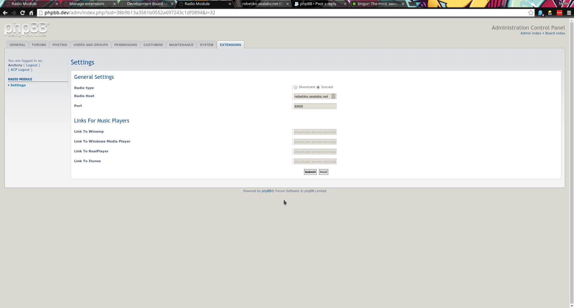Click the phpBB logo

(27, 29)
